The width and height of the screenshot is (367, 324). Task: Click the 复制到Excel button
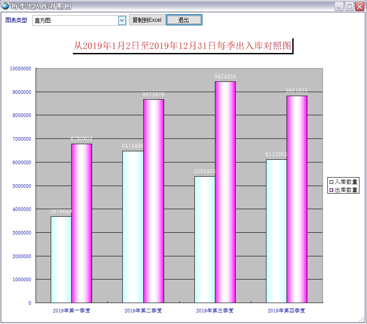pos(147,20)
